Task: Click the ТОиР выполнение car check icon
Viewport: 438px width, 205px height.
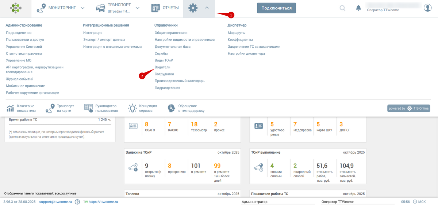Action: pyautogui.click(x=258, y=167)
